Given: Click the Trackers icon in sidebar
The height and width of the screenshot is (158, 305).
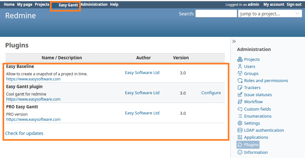Looking at the screenshot, I should pos(240,88).
